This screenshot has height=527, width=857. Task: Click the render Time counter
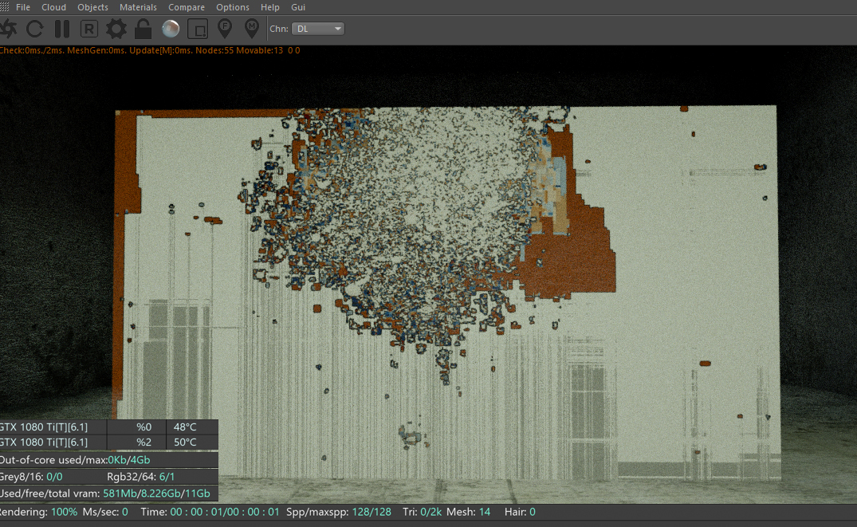225,512
